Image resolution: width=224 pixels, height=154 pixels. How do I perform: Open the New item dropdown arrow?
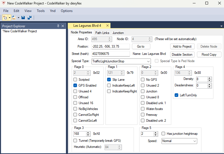[9, 18]
